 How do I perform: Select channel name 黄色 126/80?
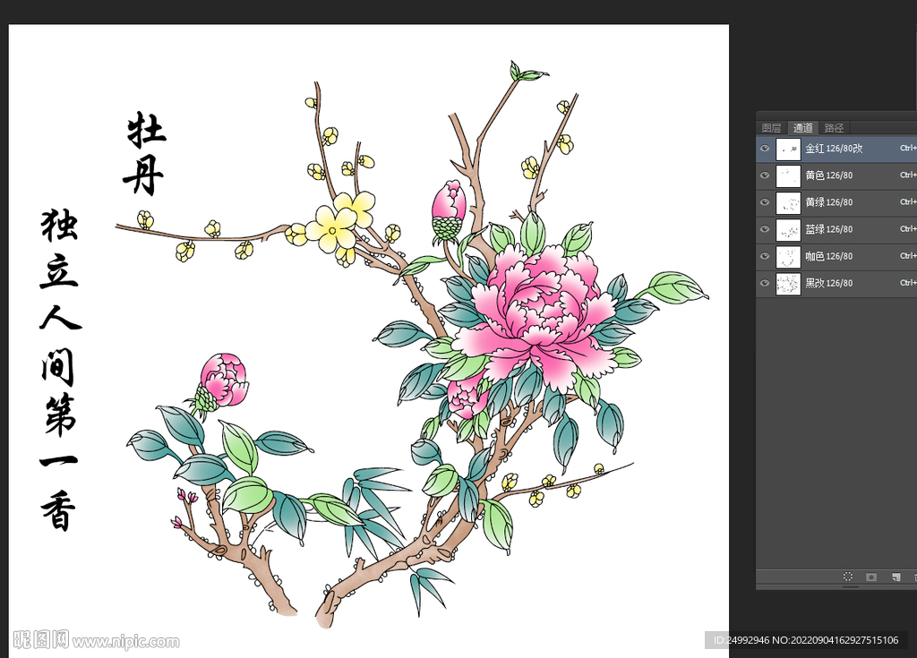(828, 175)
